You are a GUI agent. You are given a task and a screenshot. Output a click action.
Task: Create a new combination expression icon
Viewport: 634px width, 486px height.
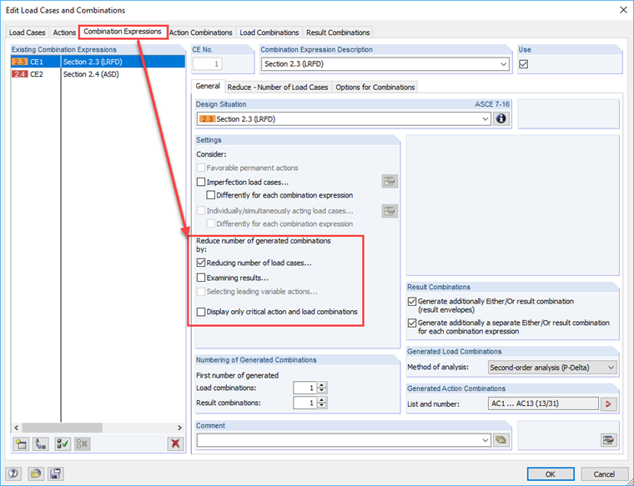(x=21, y=444)
